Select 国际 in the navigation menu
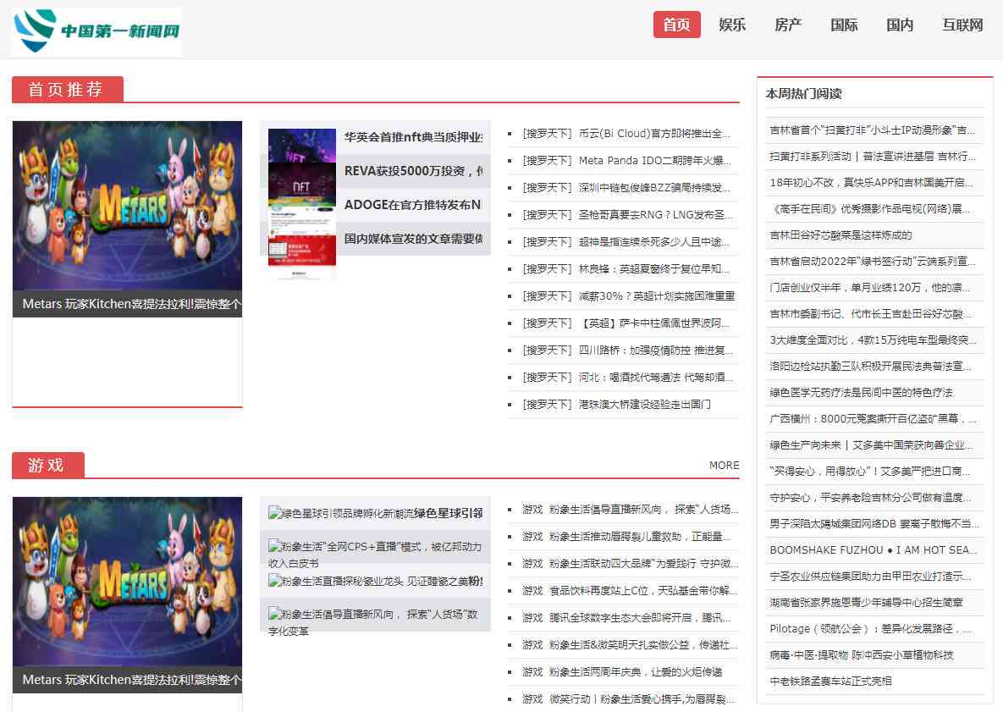 coord(844,25)
